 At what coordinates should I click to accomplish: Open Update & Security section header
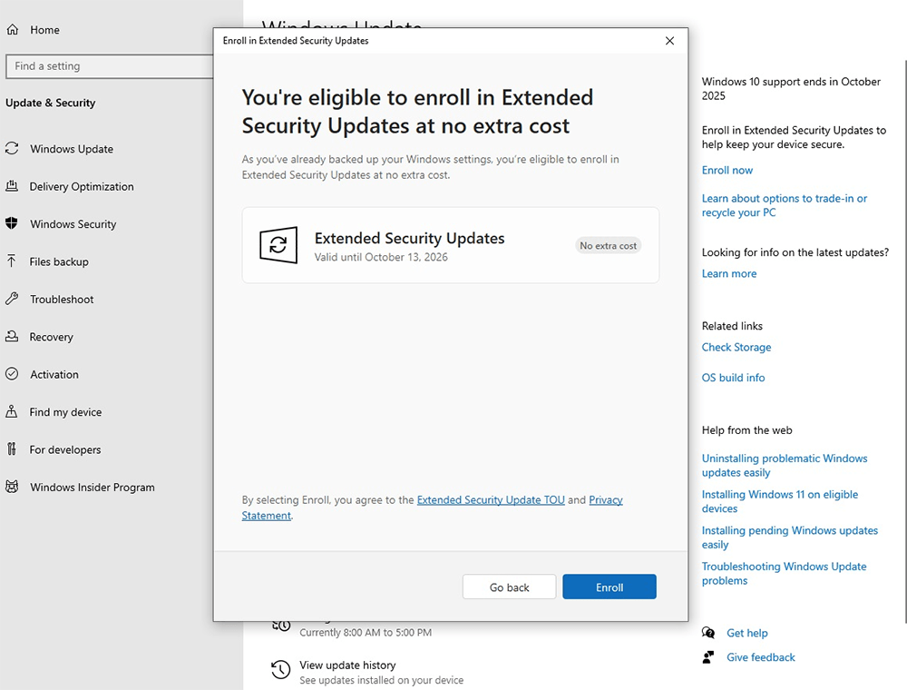(50, 103)
